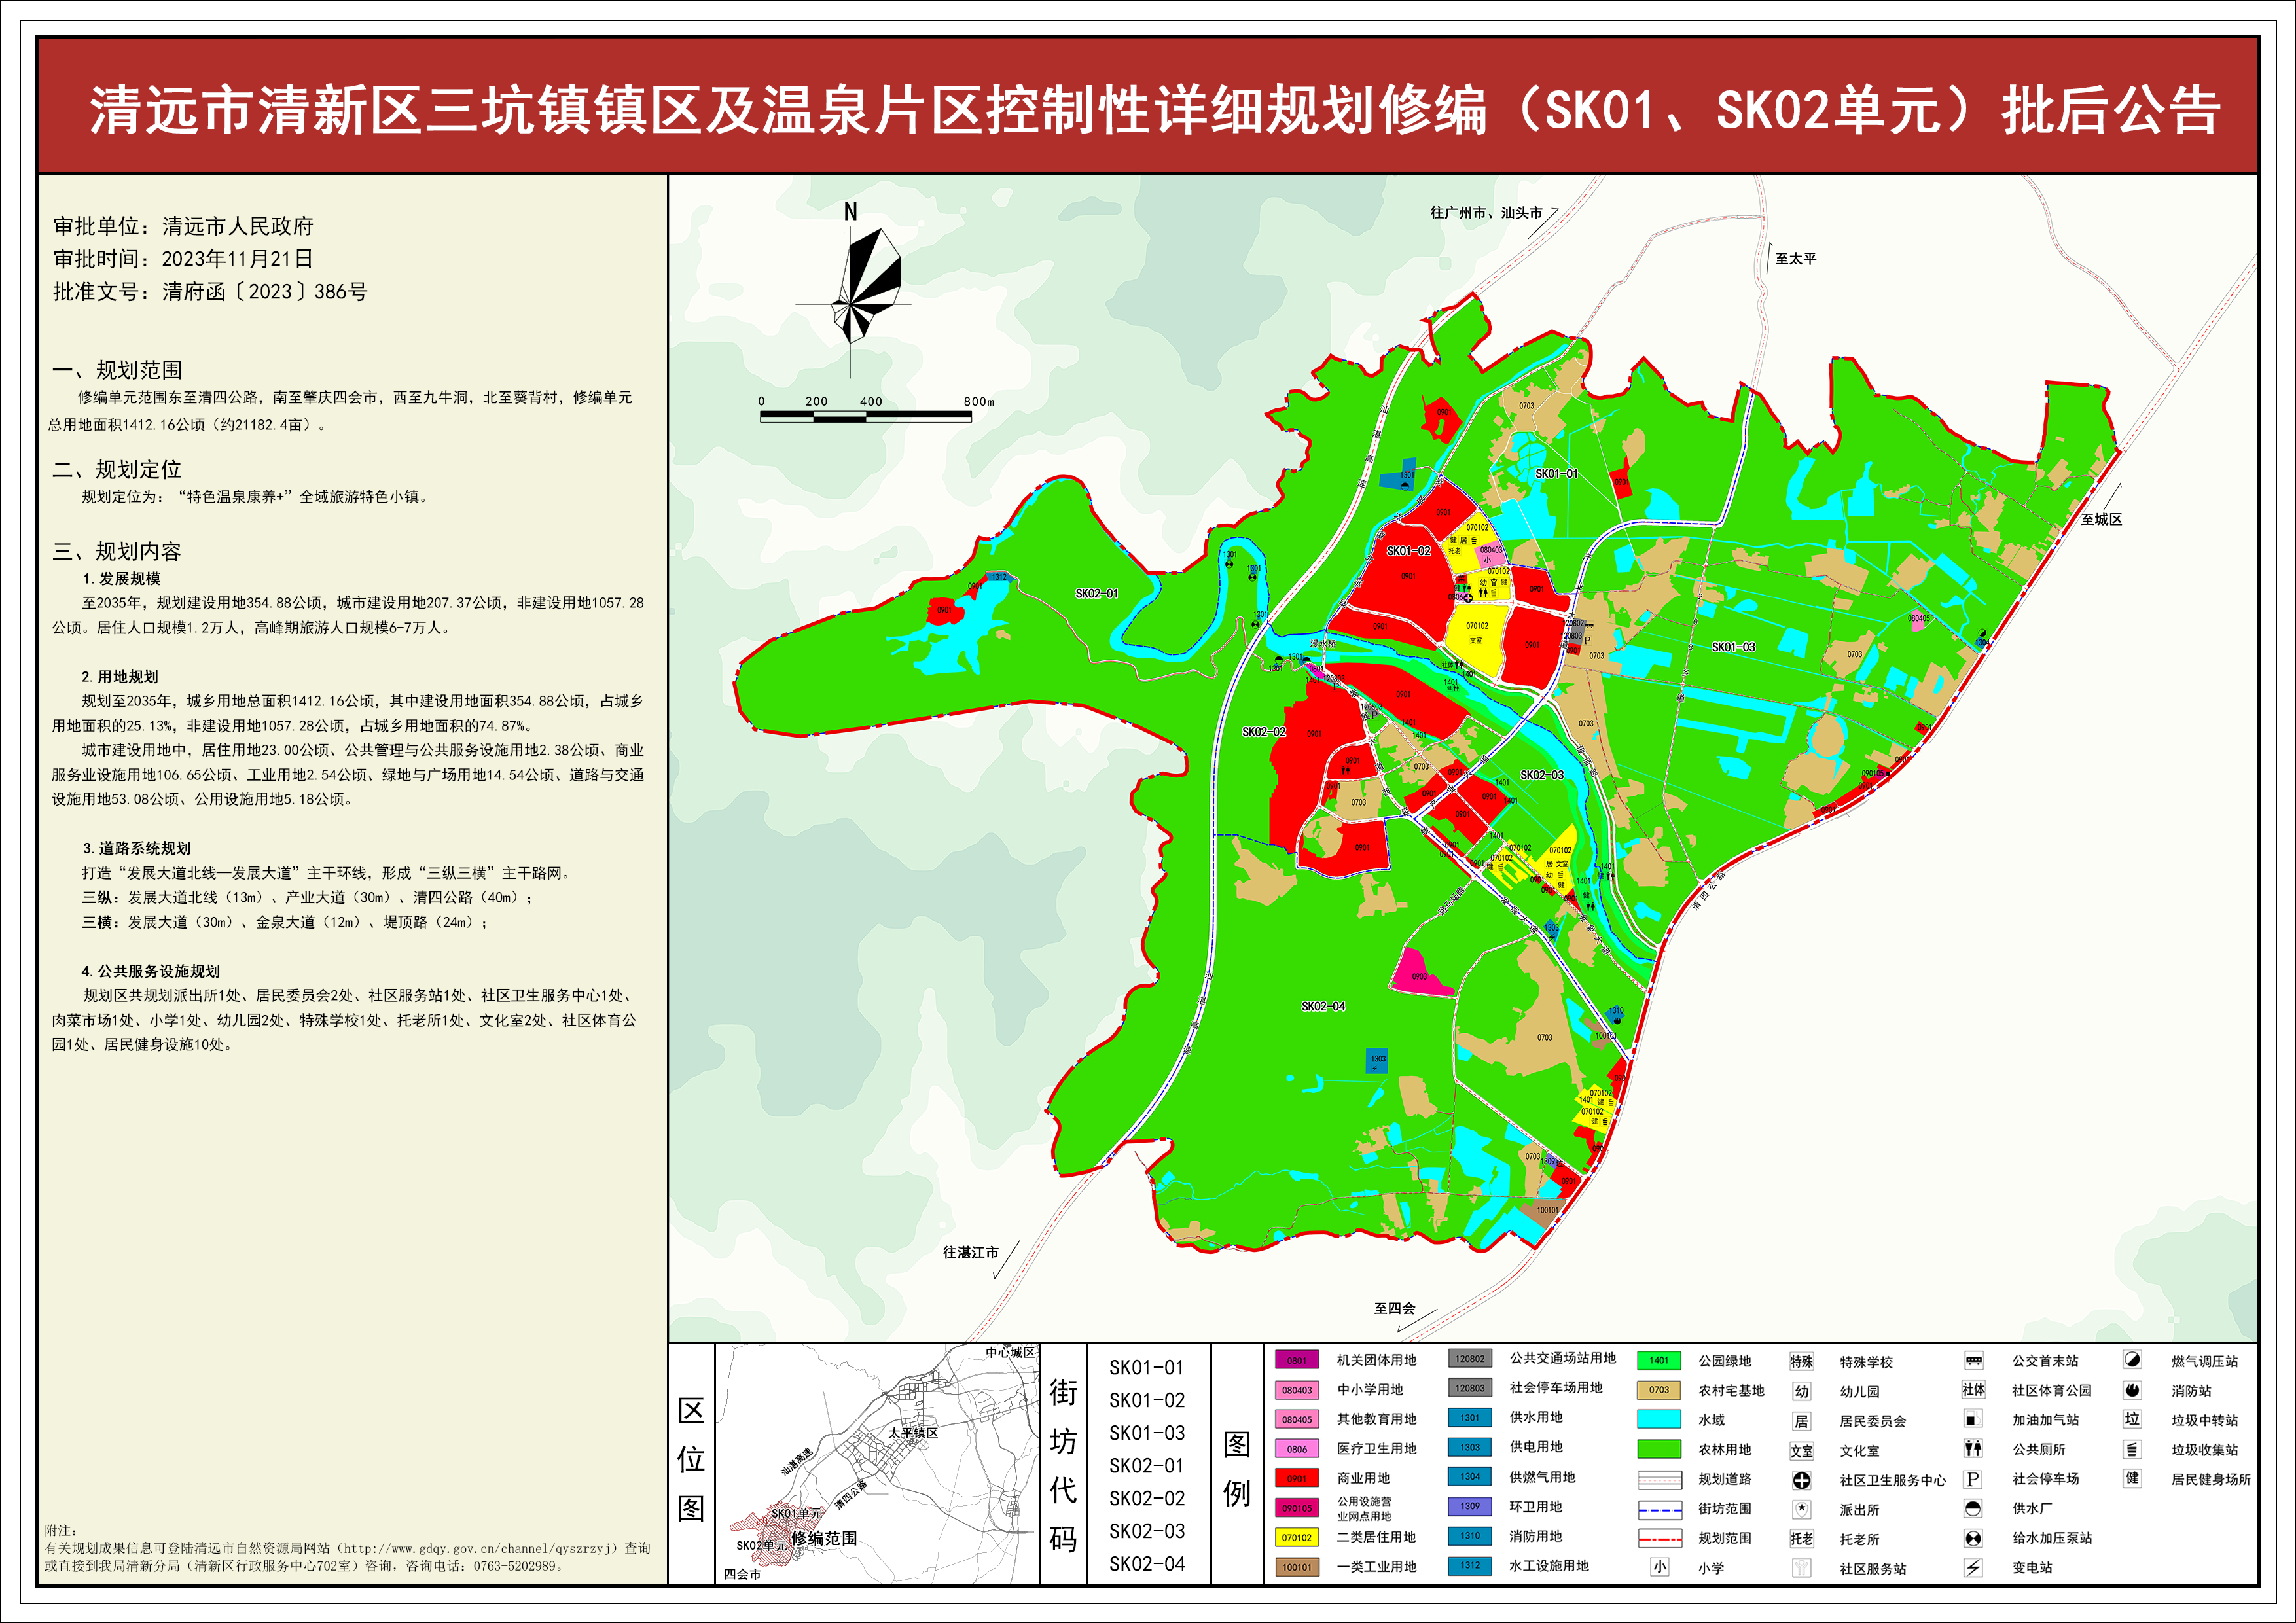The height and width of the screenshot is (1623, 2296).
Task: Click the 公共厕所 restroom icon
Action: [1973, 1448]
